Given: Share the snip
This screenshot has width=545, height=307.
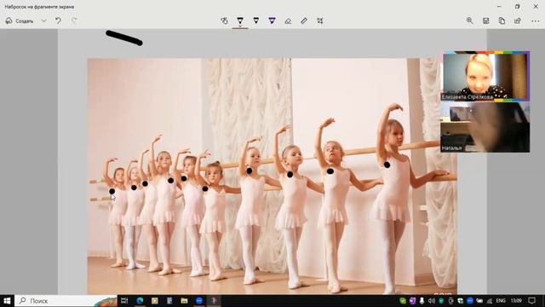Looking at the screenshot, I should click(x=518, y=20).
